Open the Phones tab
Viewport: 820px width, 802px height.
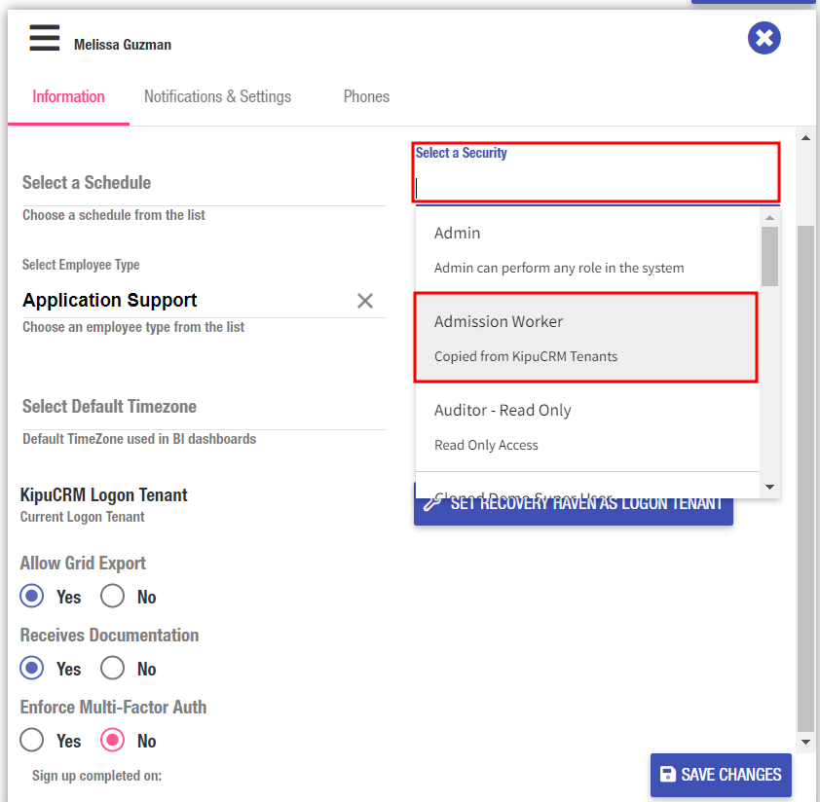click(x=366, y=96)
